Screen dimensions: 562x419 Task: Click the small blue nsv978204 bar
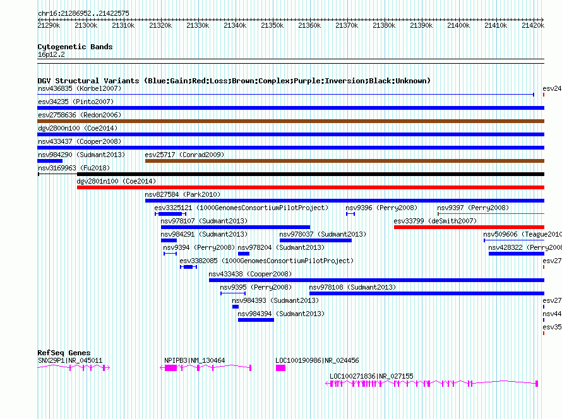pyautogui.click(x=244, y=254)
